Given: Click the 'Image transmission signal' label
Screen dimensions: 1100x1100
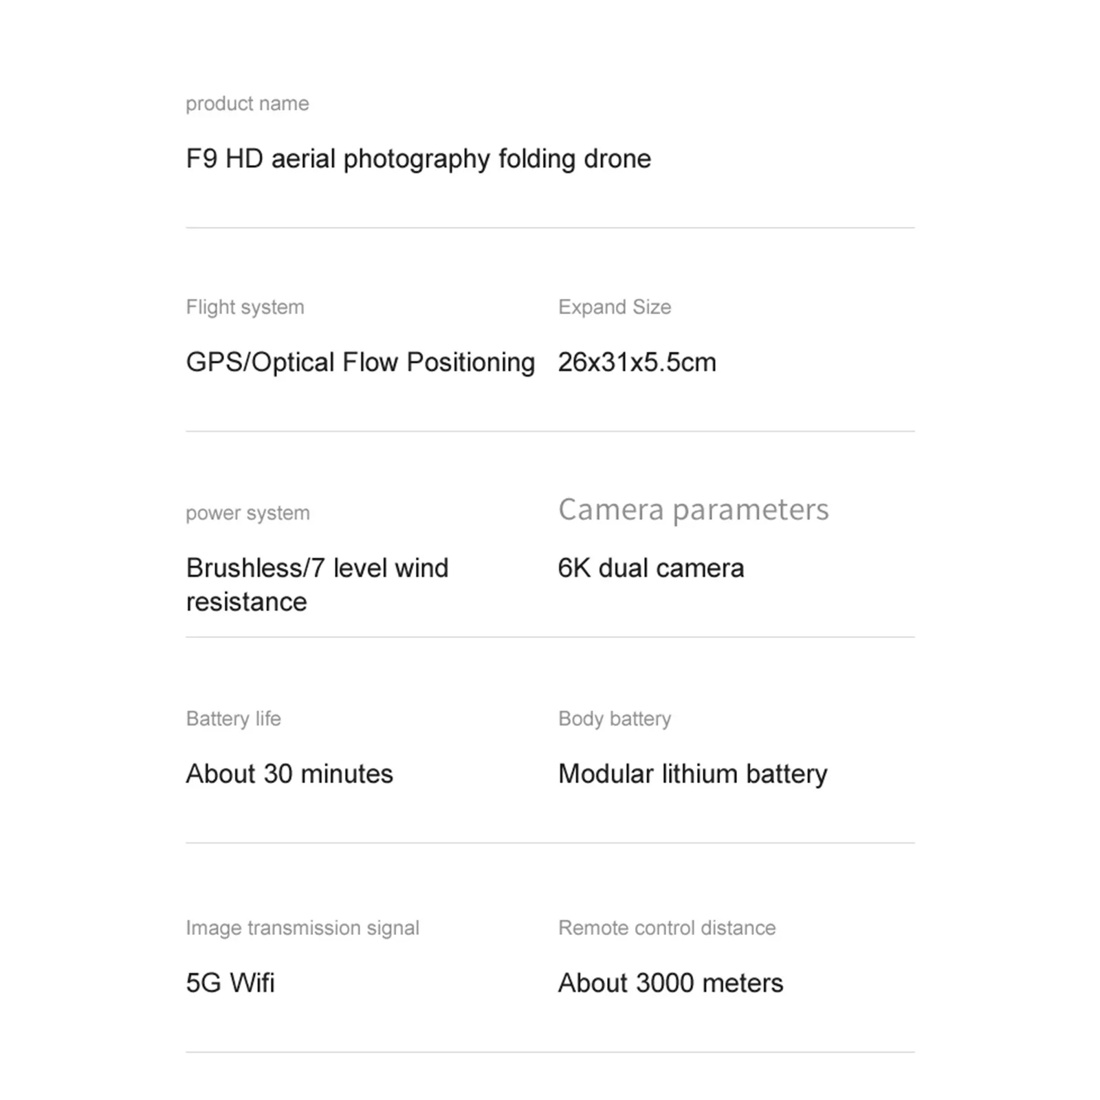Looking at the screenshot, I should [302, 928].
